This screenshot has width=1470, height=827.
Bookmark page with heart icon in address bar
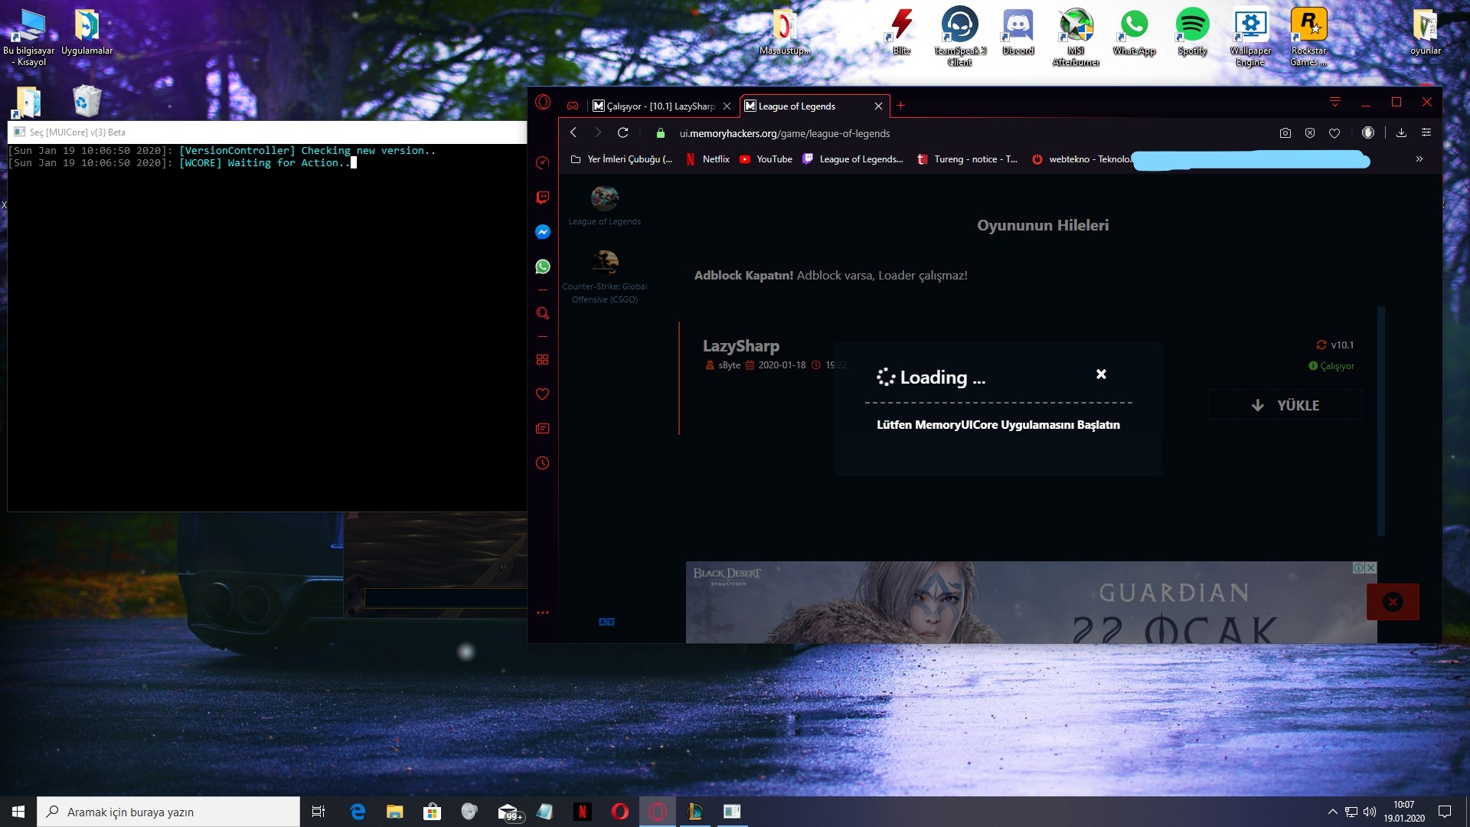point(1334,132)
